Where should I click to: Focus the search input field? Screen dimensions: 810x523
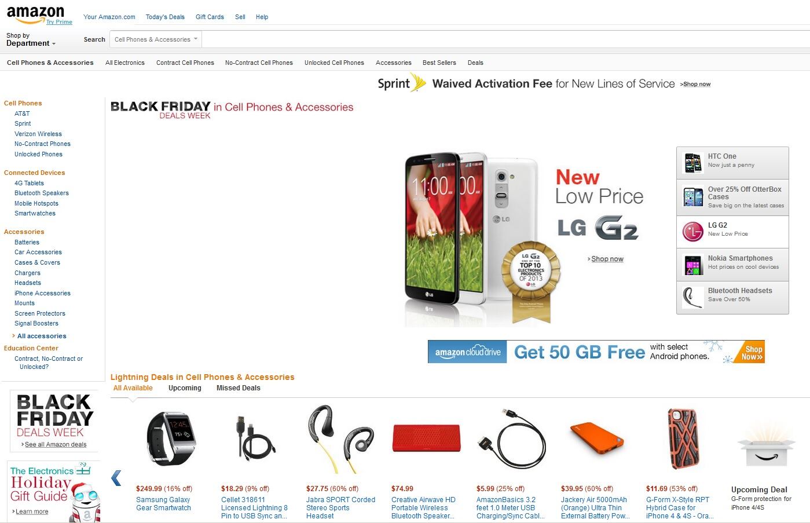pyautogui.click(x=504, y=39)
